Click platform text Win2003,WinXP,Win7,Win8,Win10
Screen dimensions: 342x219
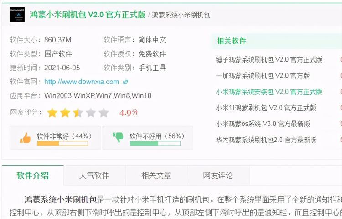pyautogui.click(x=98, y=95)
